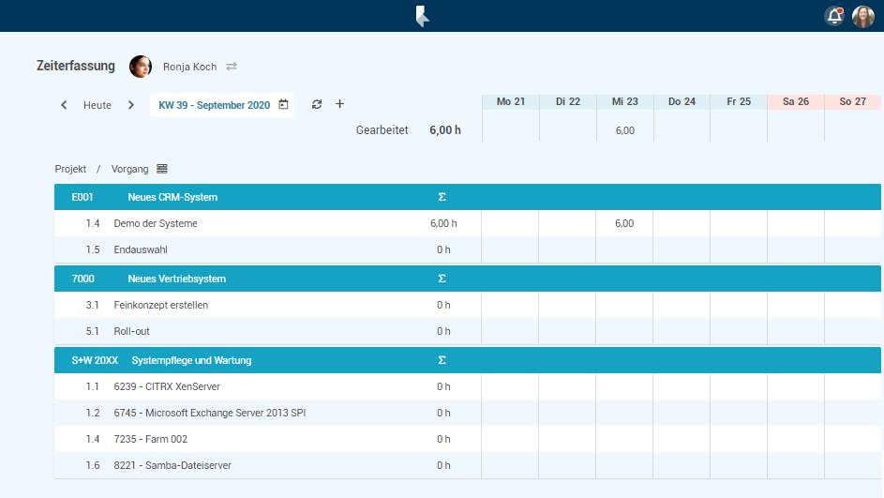The height and width of the screenshot is (498, 884).
Task: Open the user profile avatar menu
Action: (x=863, y=16)
